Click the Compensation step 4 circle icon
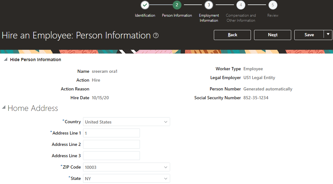The image size is (333, 184). click(241, 5)
